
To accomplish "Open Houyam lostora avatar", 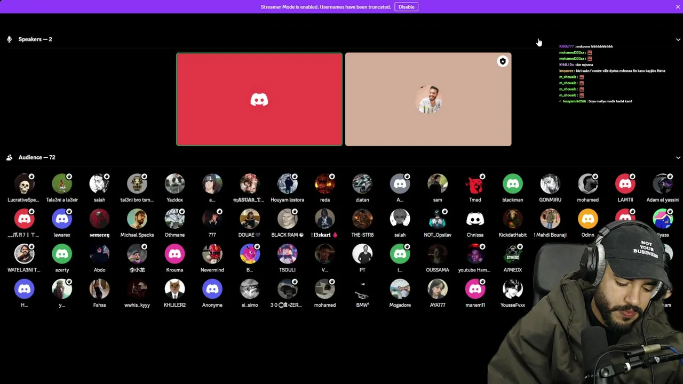I will [287, 184].
